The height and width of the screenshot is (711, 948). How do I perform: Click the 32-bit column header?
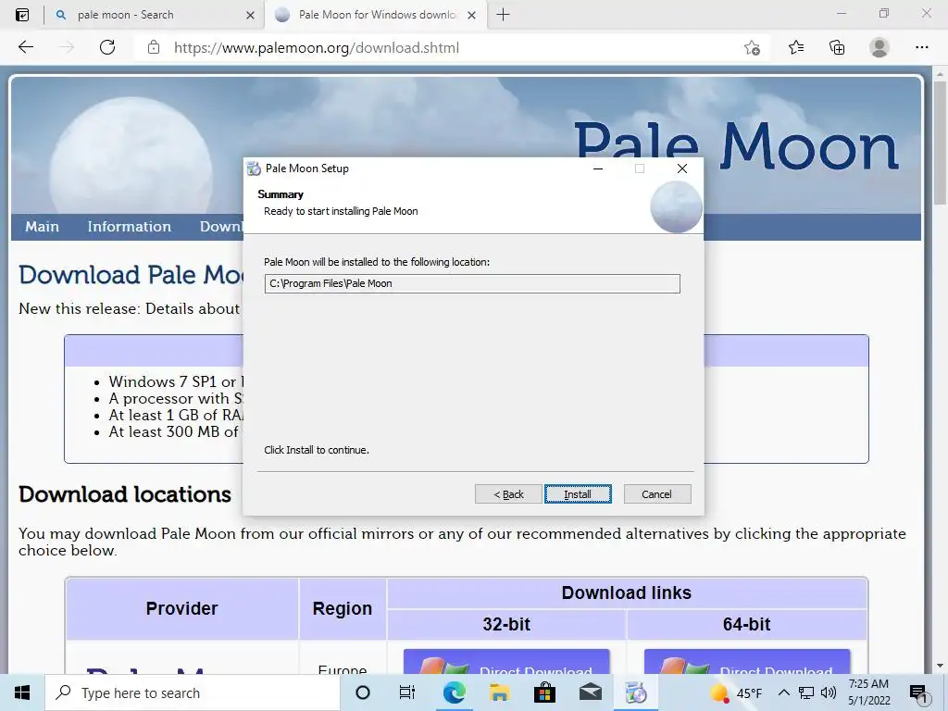(506, 624)
